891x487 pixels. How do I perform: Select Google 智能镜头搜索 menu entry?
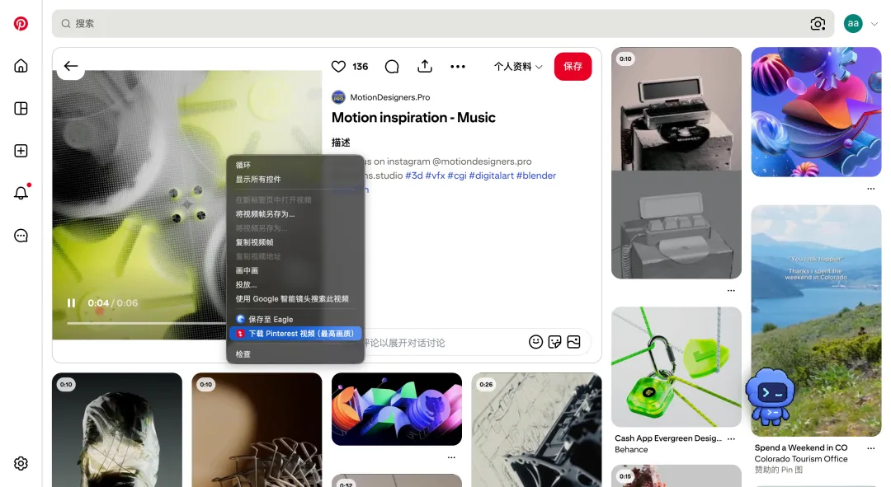click(x=295, y=299)
